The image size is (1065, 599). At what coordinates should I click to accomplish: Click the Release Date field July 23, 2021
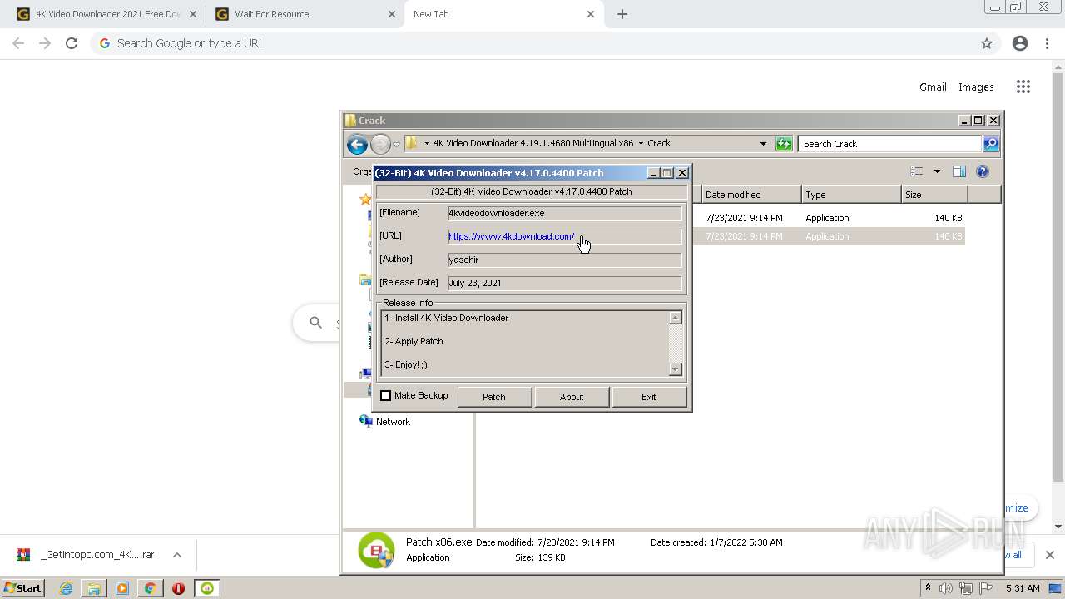coord(564,283)
